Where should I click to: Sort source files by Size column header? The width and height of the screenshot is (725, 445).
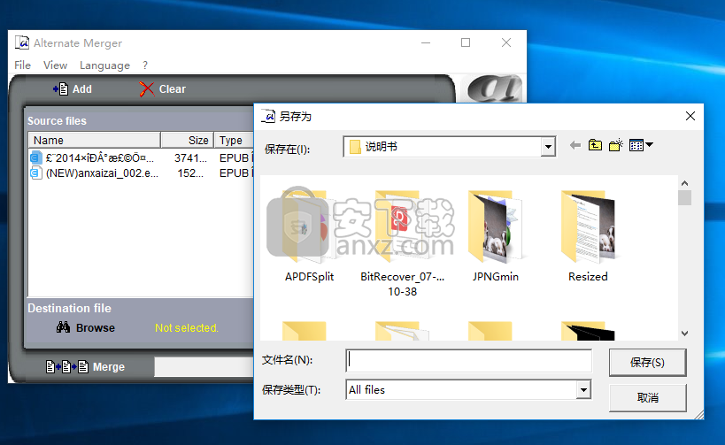pyautogui.click(x=188, y=140)
